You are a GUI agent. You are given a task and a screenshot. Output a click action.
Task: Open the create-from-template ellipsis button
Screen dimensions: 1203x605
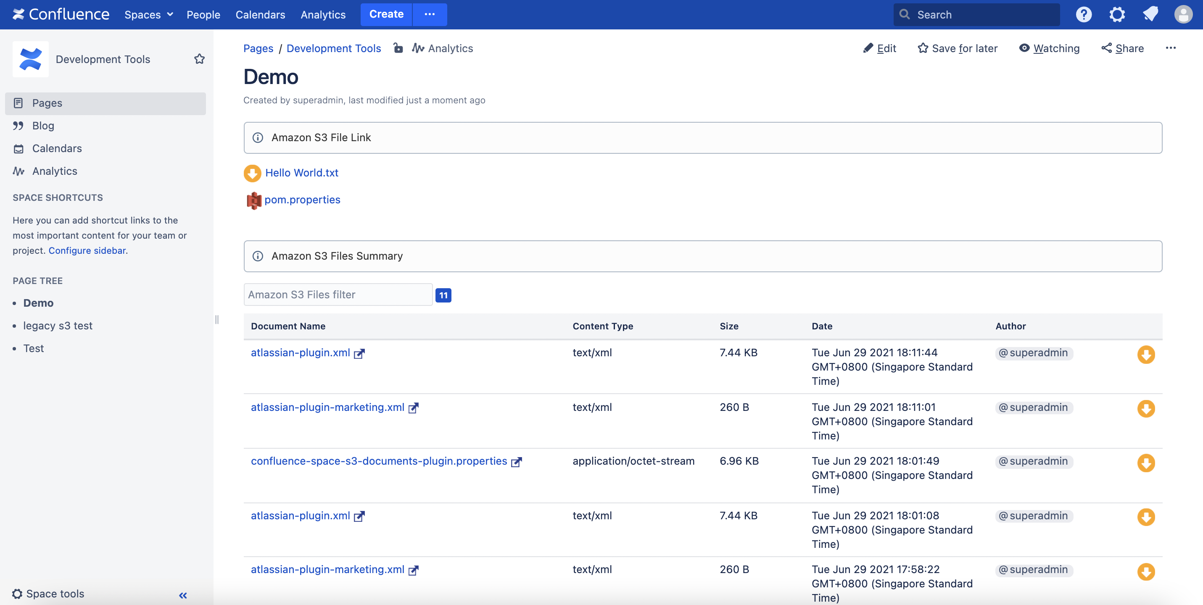pos(430,14)
